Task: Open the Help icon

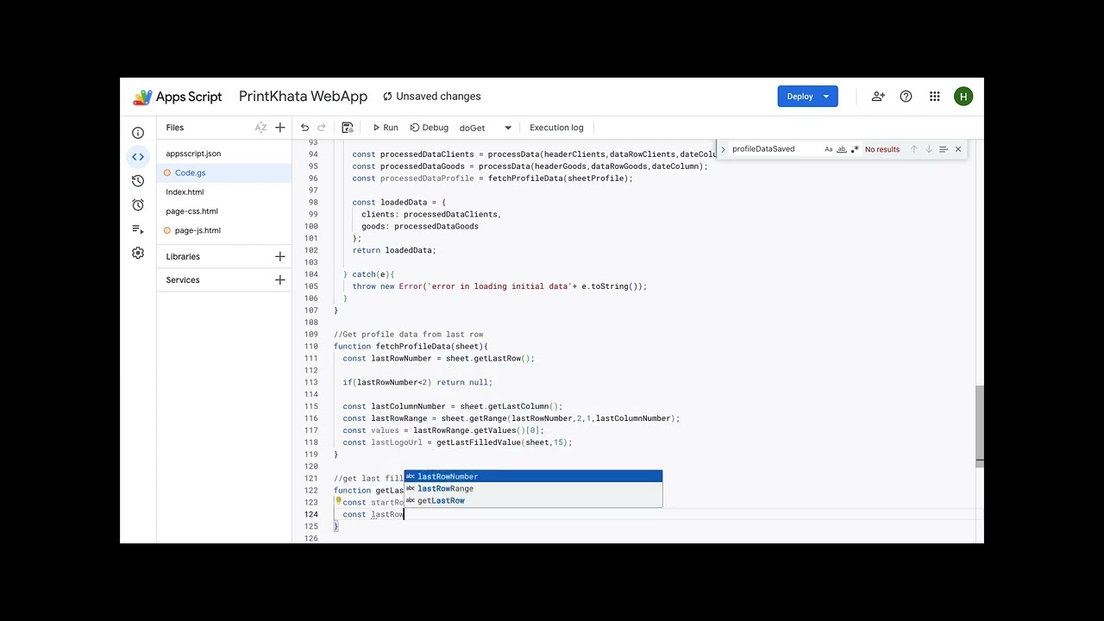Action: [906, 97]
